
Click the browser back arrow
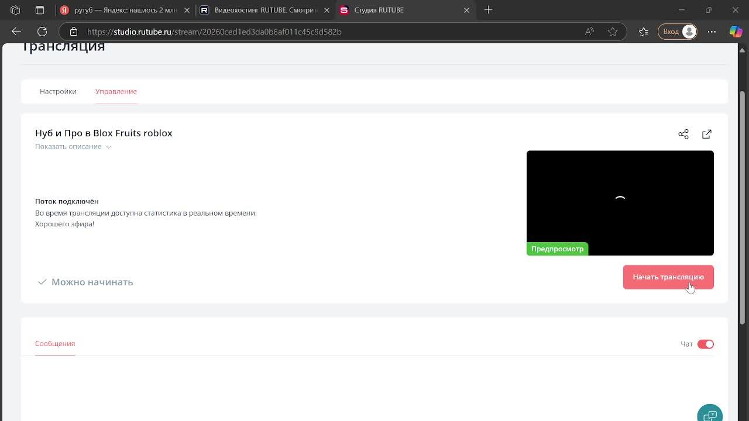click(16, 32)
